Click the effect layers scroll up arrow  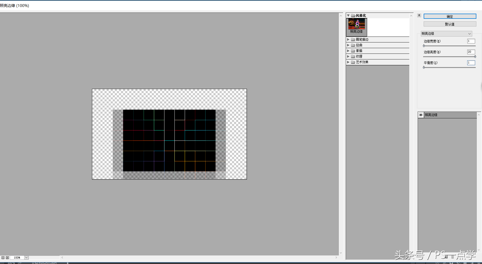tap(479, 115)
